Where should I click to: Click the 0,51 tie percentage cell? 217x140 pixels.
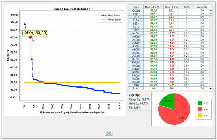(186, 85)
